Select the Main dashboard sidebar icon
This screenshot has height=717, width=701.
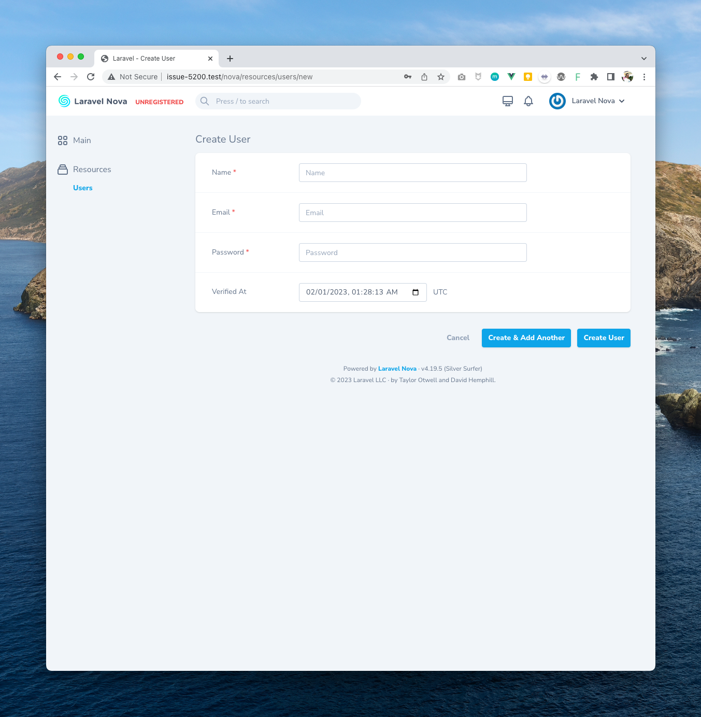63,140
